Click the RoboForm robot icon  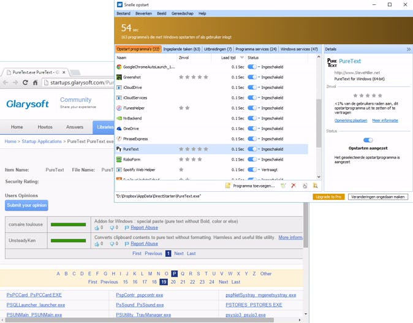(x=119, y=159)
